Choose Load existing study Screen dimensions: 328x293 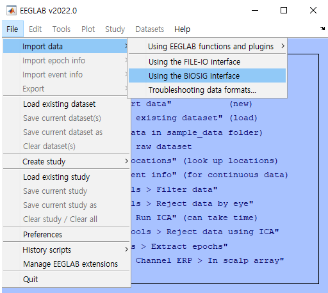click(66, 177)
